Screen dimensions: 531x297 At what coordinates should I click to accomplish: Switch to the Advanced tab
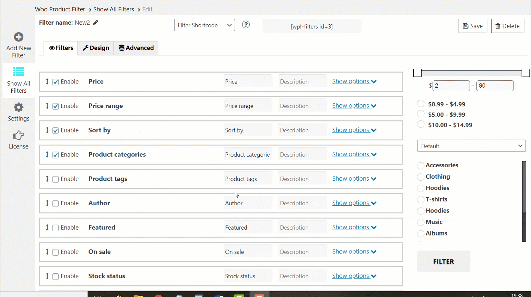tap(136, 48)
